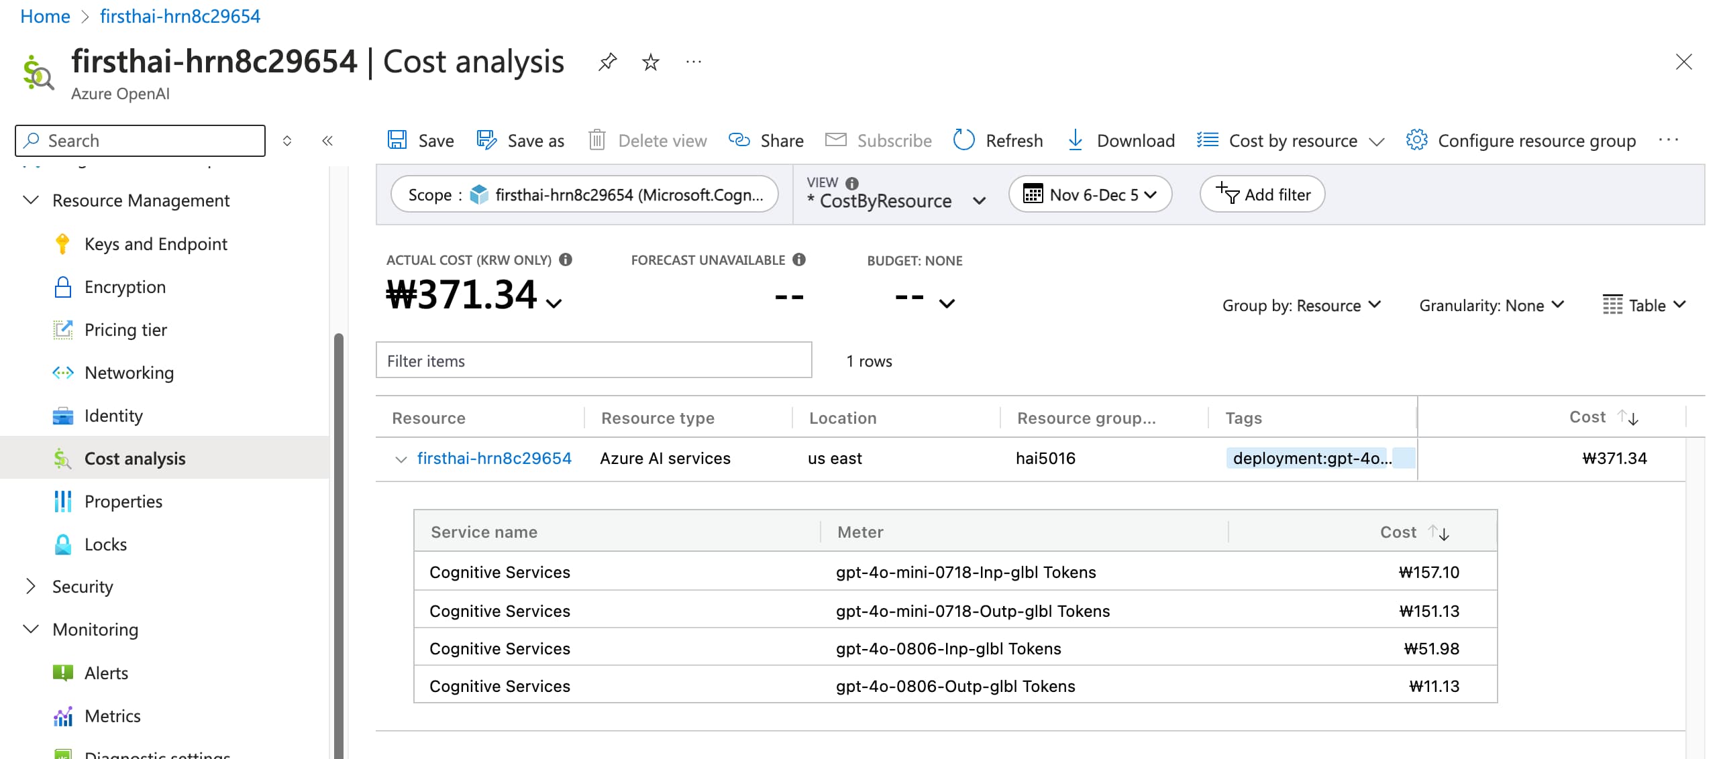This screenshot has width=1723, height=759.
Task: Open the Save as option
Action: tap(521, 140)
